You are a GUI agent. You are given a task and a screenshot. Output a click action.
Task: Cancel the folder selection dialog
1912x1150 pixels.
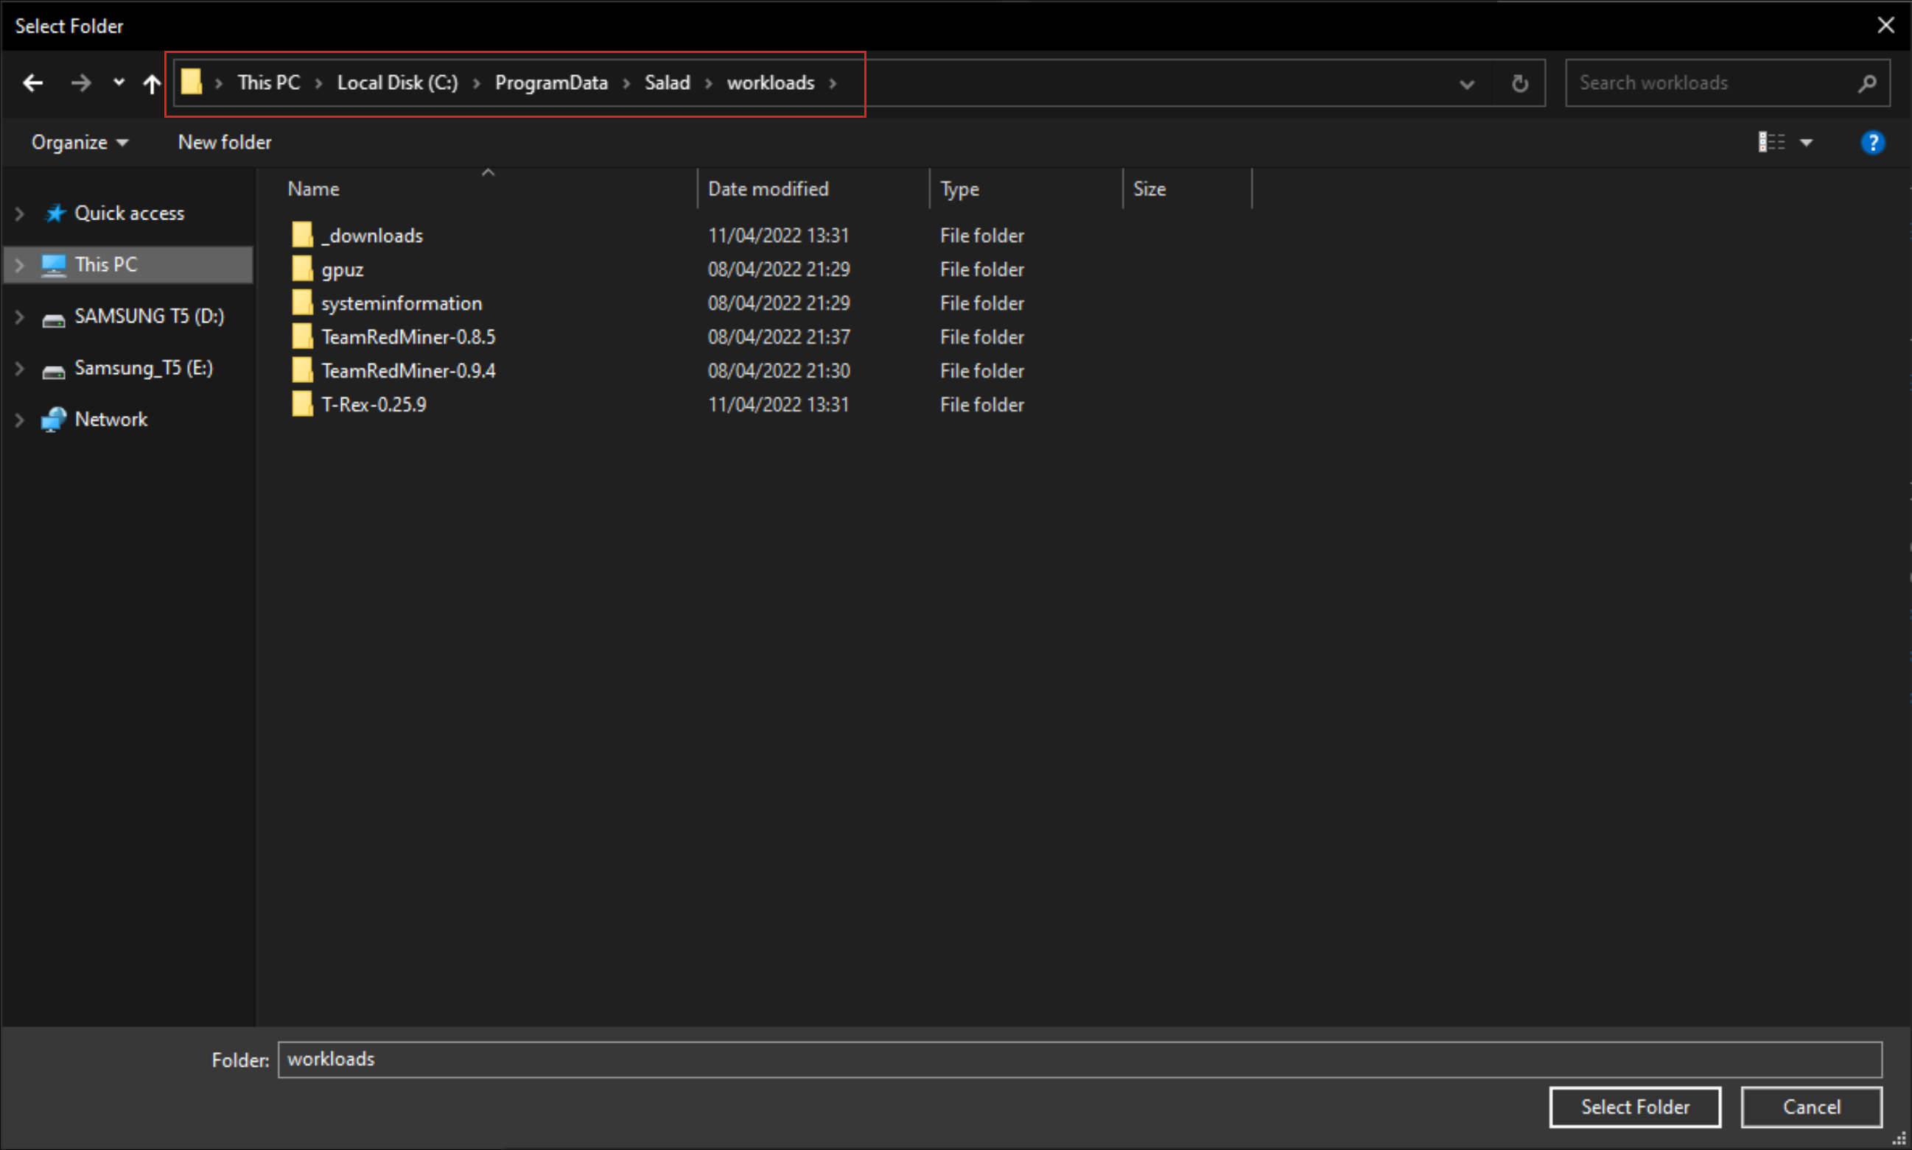(x=1810, y=1107)
